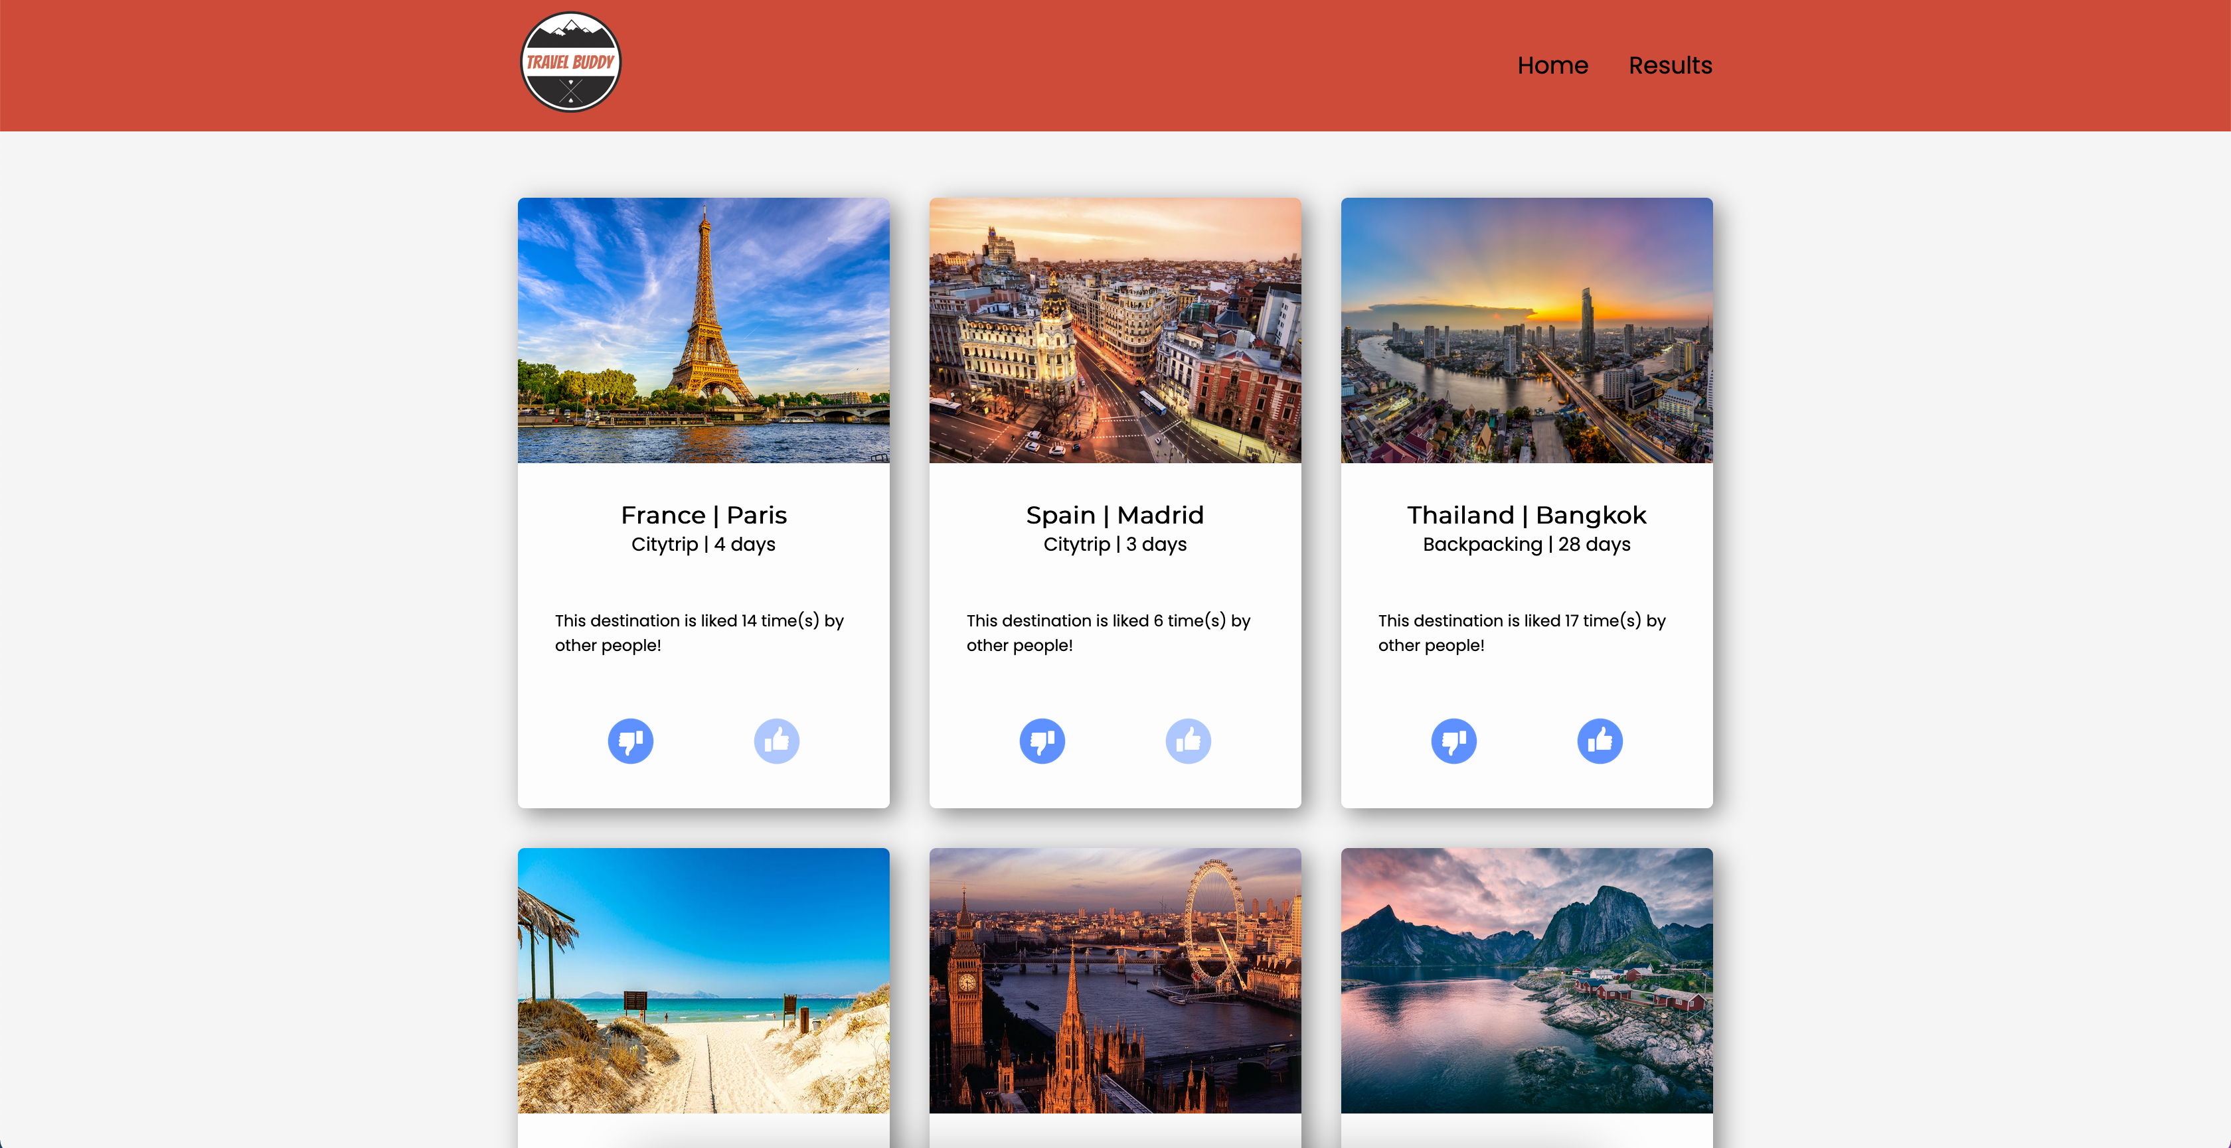Click the Madrid cityscape image
Image resolution: width=2231 pixels, height=1148 pixels.
point(1115,330)
